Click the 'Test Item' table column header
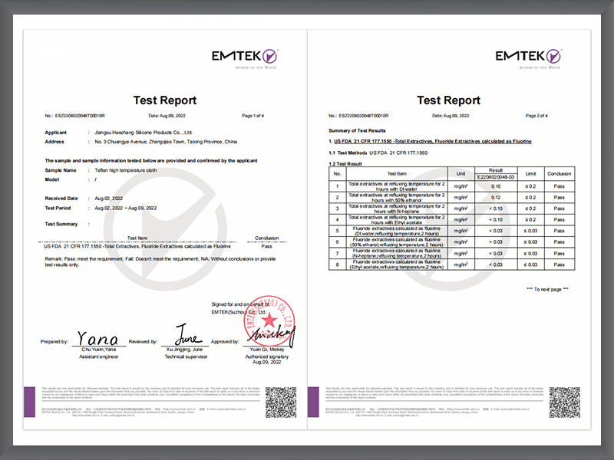 click(x=397, y=174)
